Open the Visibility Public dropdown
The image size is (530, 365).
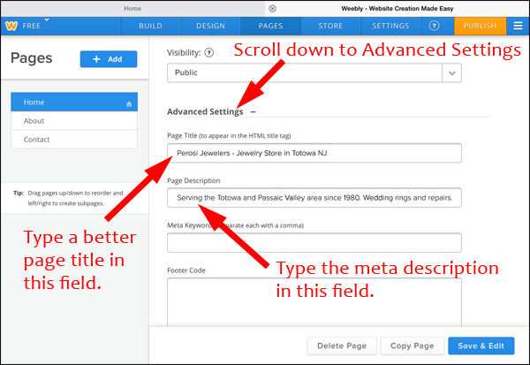[x=314, y=72]
